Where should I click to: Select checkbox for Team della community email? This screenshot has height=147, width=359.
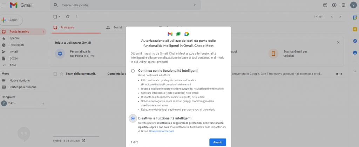(x=55, y=74)
